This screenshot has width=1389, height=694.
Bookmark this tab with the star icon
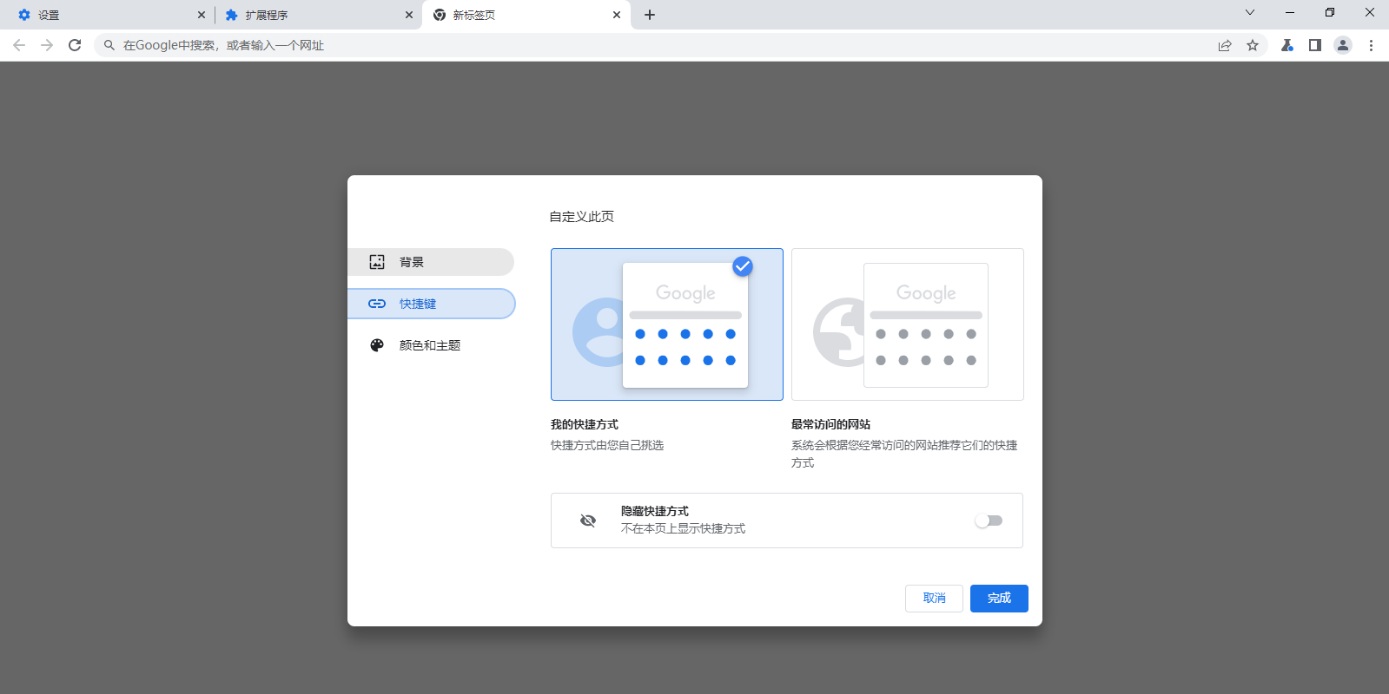point(1253,45)
